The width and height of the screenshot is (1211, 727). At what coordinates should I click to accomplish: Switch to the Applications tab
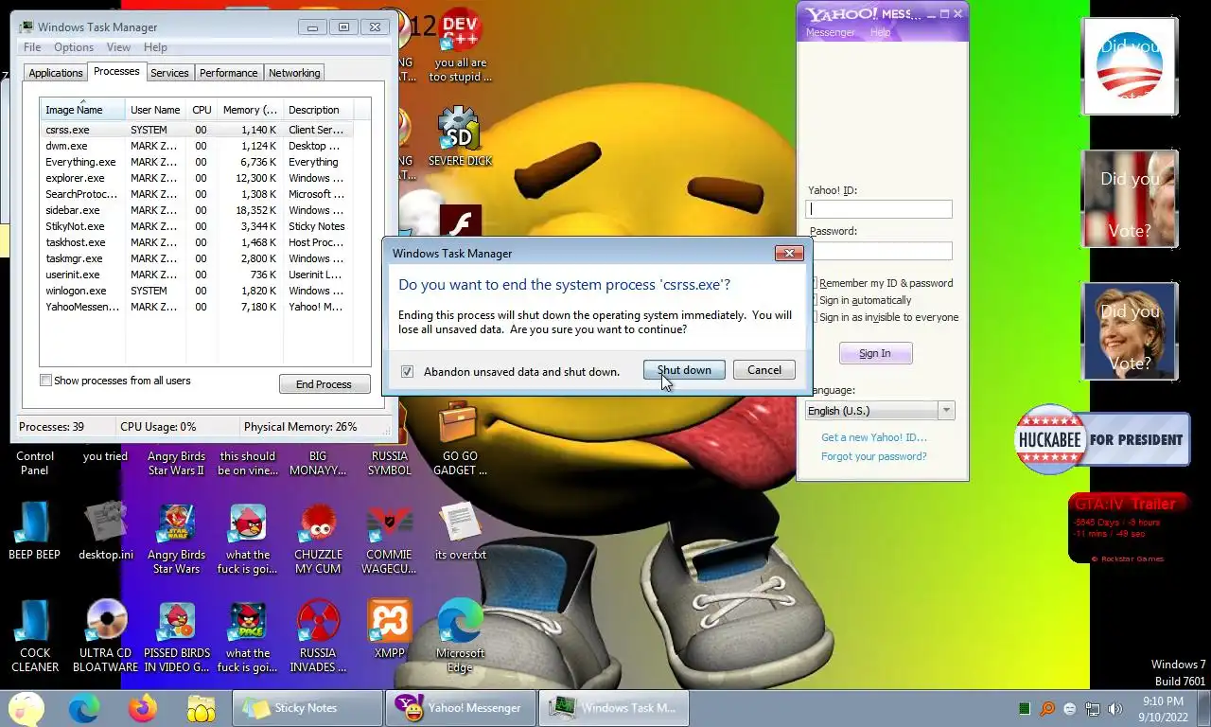tap(56, 73)
